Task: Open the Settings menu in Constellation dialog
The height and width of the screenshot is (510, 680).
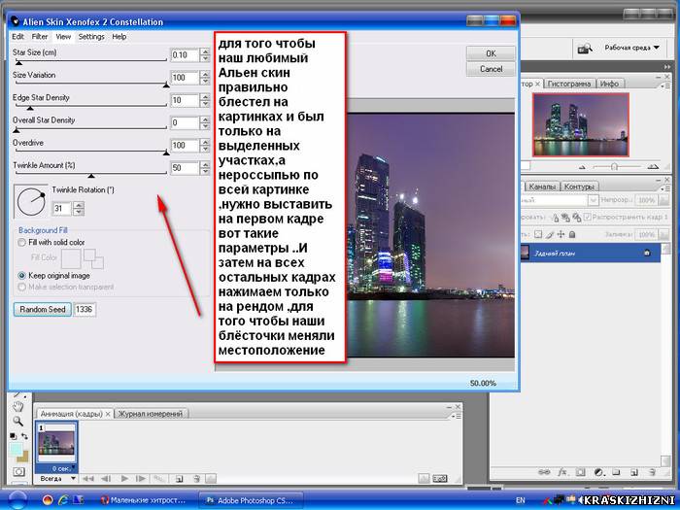Action: click(91, 37)
